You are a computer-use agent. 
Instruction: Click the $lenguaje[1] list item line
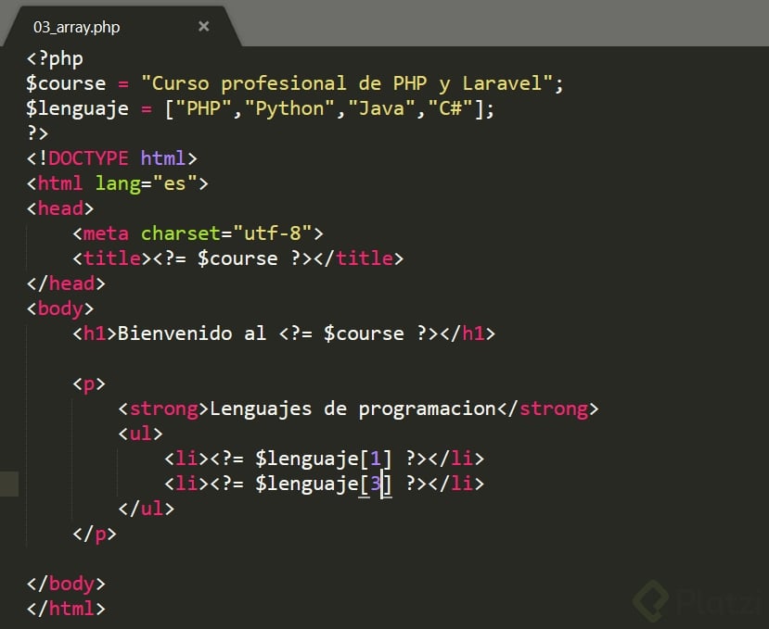[x=324, y=459]
